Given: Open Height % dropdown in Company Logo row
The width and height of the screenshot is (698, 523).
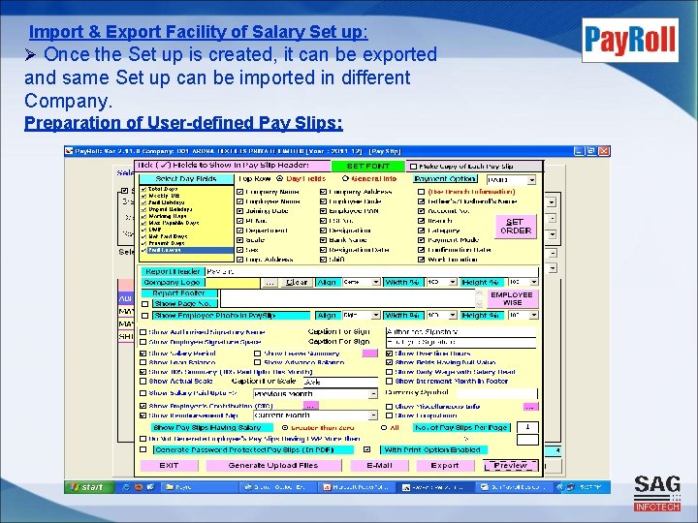Looking at the screenshot, I should coord(534,283).
